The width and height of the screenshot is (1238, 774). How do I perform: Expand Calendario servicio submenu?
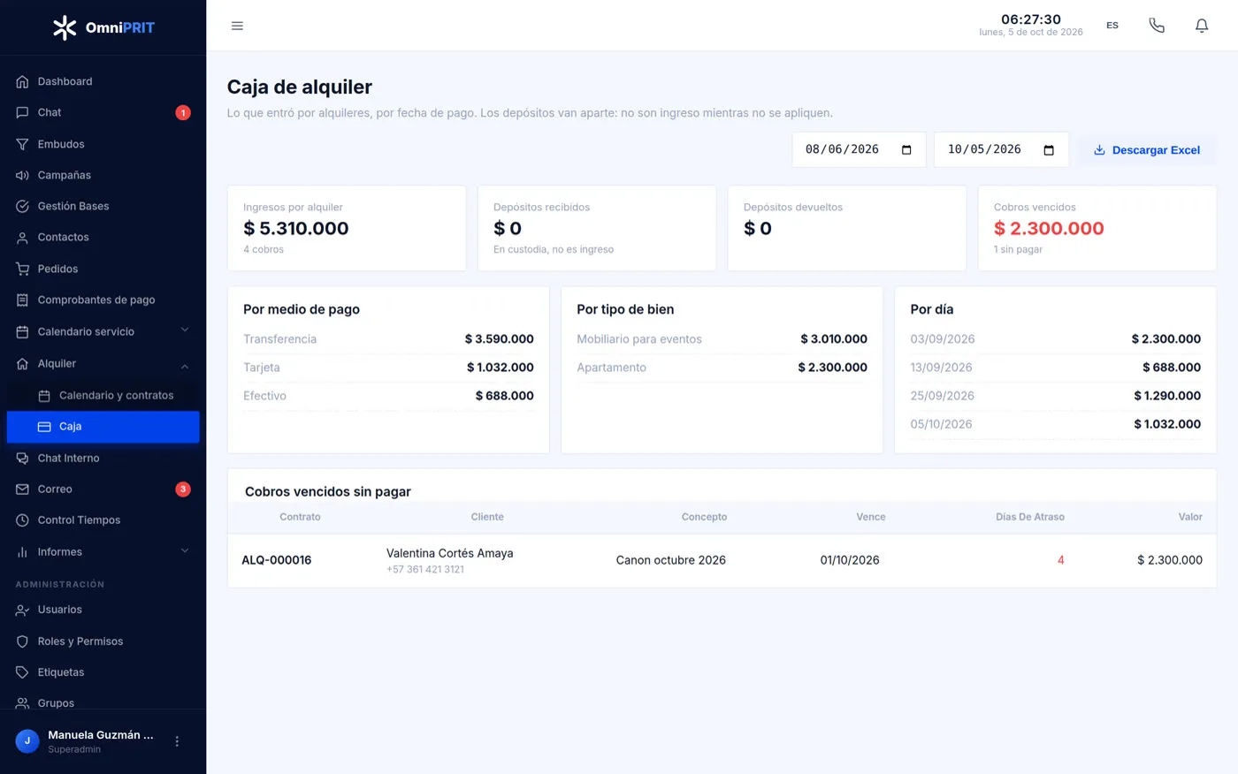(x=185, y=331)
